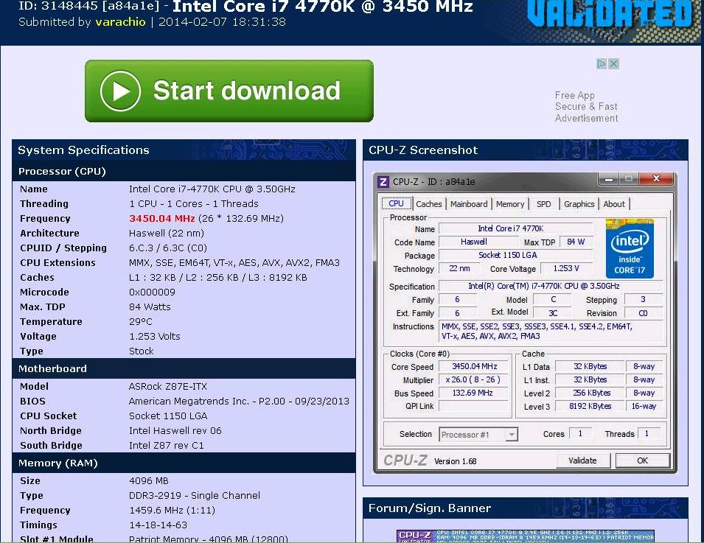Click the Start download play icon
The image size is (704, 543).
click(120, 91)
